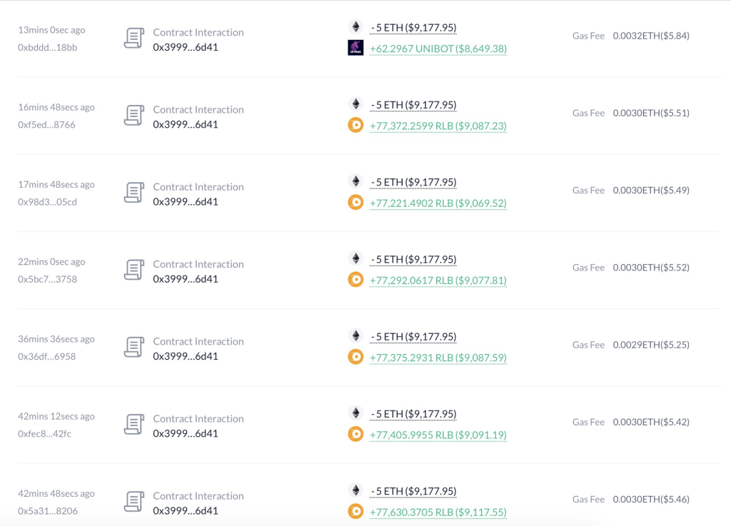731x526 pixels.
Task: Open the +77,292.0617 RLB amount link
Action: [438, 280]
